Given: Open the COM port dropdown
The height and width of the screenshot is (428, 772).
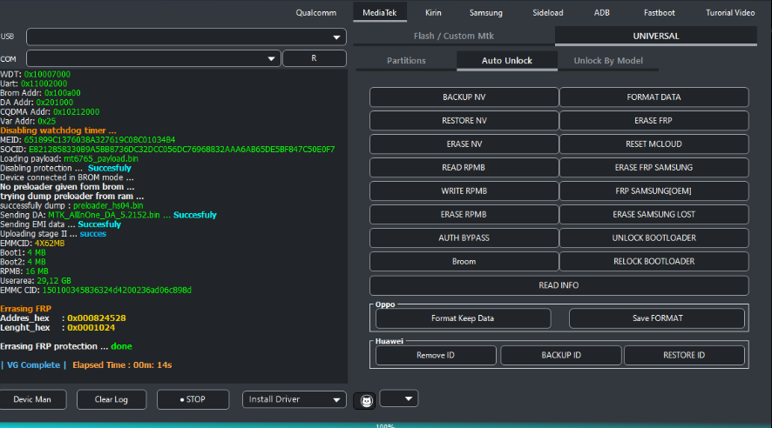Looking at the screenshot, I should pyautogui.click(x=153, y=58).
